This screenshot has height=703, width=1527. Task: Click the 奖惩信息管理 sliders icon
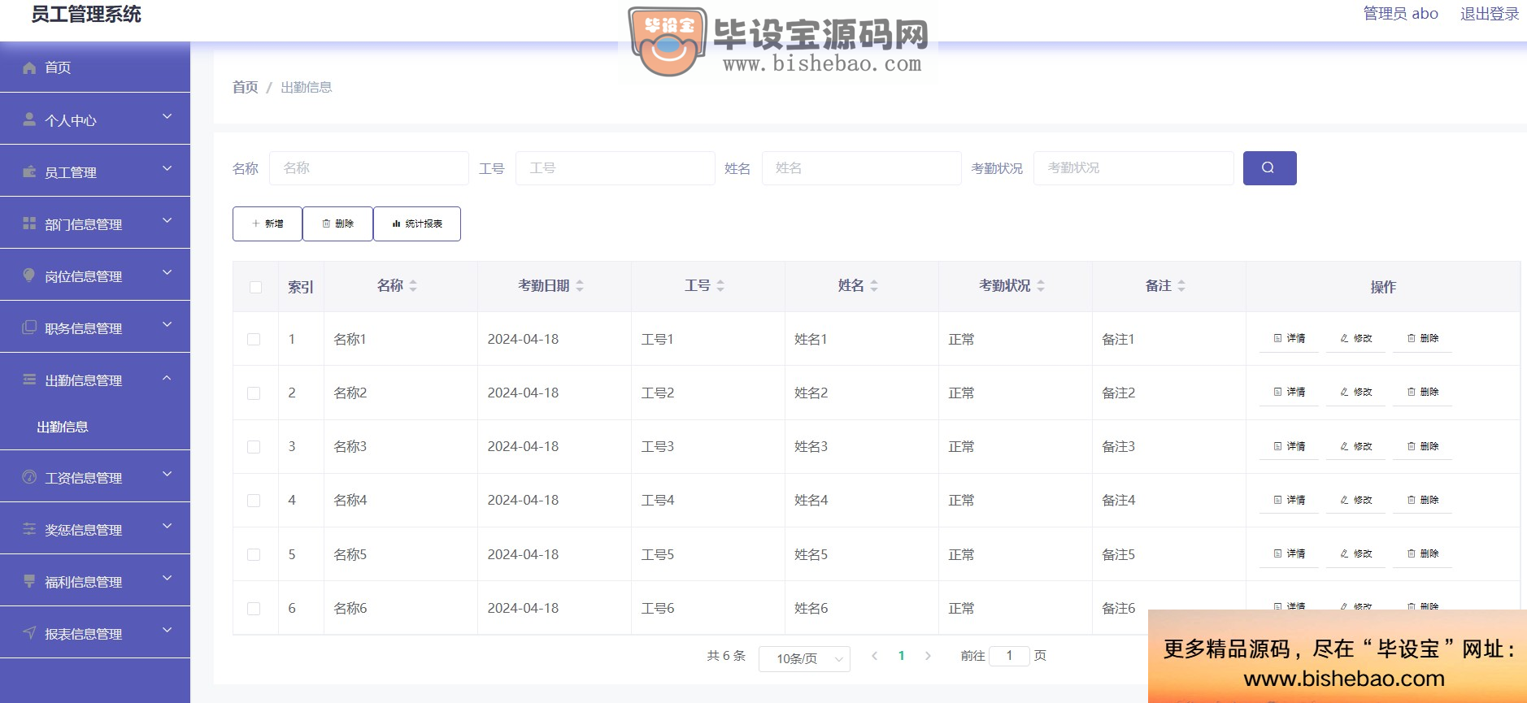point(29,529)
